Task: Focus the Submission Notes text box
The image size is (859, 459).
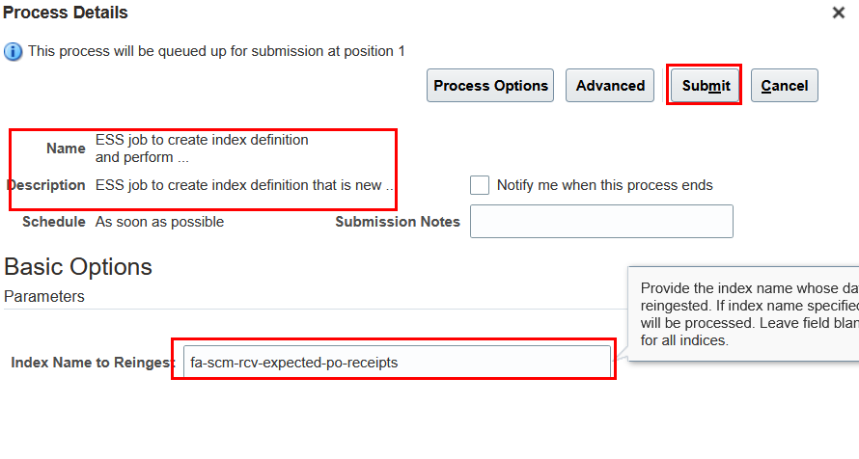Action: coord(601,221)
